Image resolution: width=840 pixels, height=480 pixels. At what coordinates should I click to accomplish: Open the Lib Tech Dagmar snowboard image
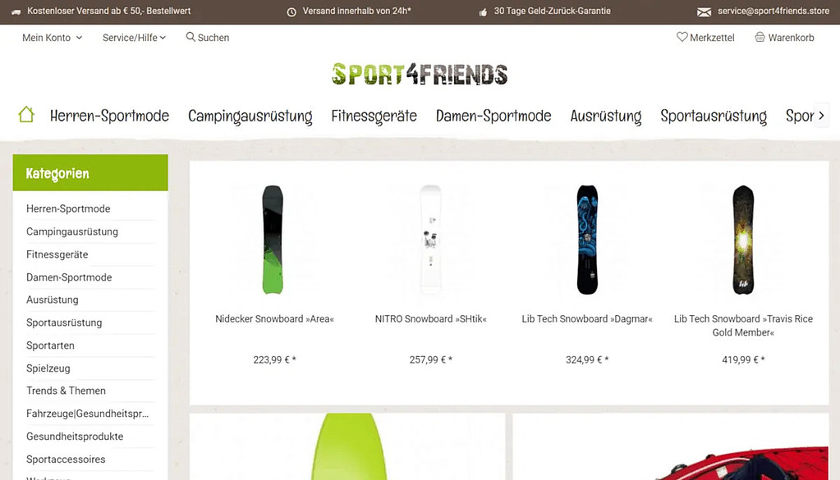click(587, 240)
